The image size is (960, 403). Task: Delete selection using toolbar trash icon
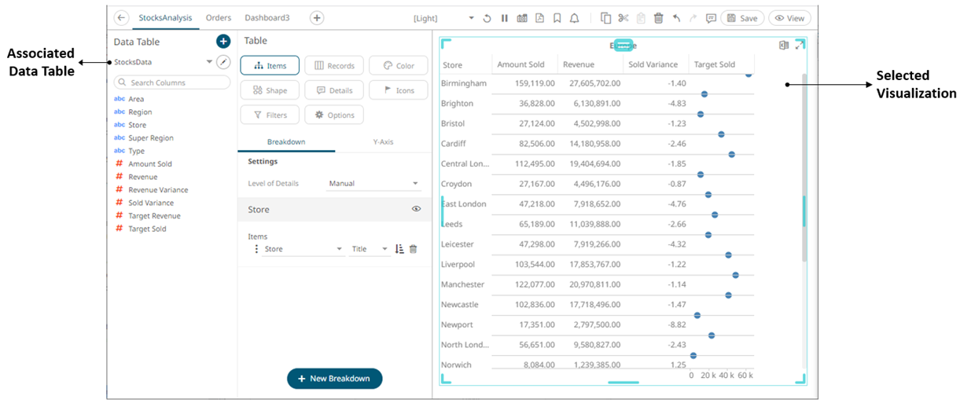(x=659, y=18)
